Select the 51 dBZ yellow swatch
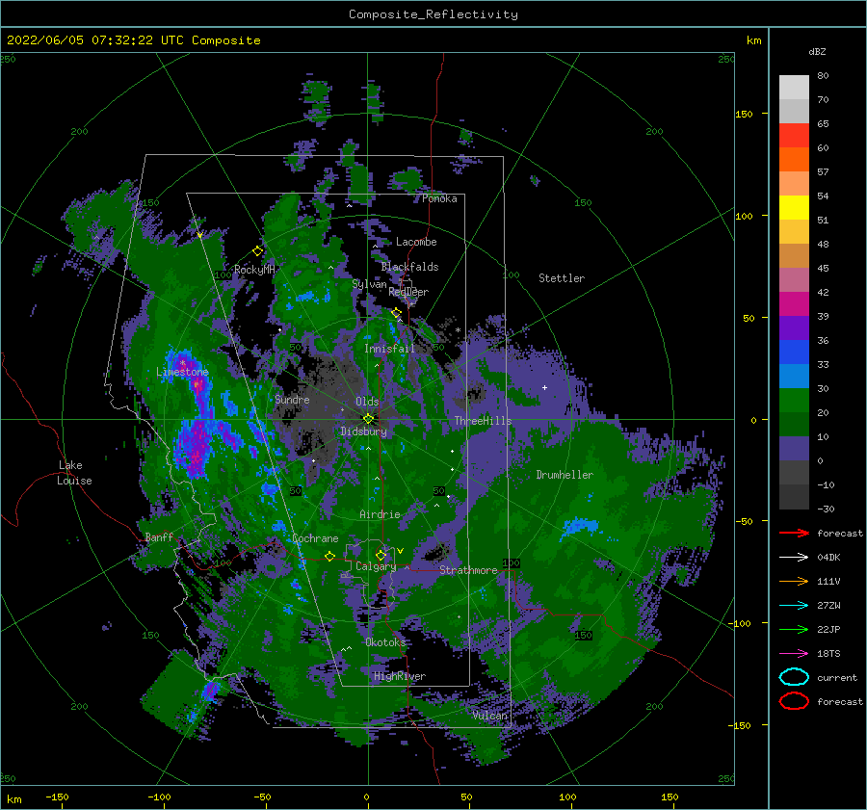Image resolution: width=867 pixels, height=810 pixels. click(x=794, y=207)
